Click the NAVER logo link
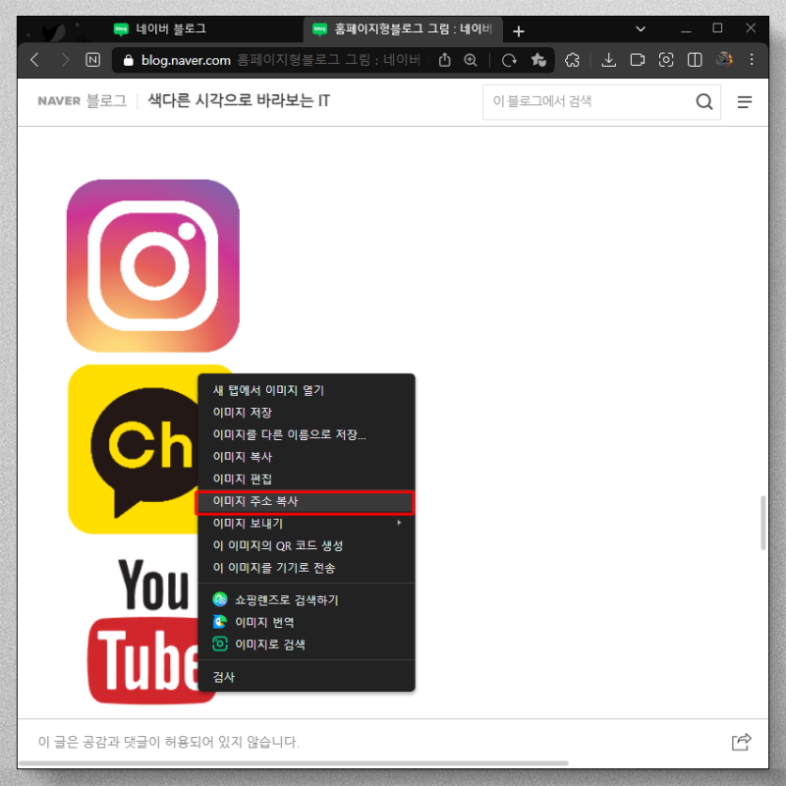 [59, 101]
